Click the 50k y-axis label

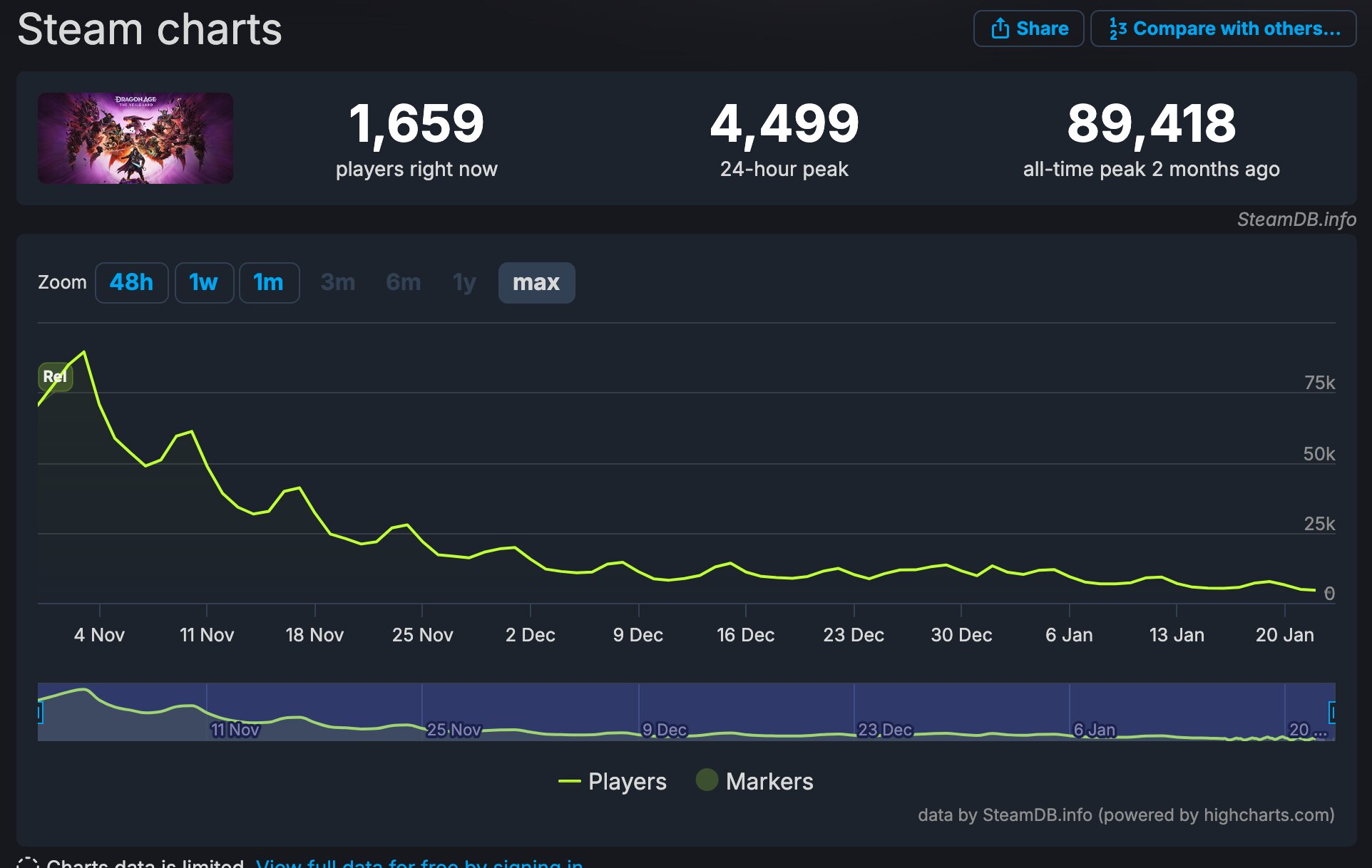pos(1319,454)
